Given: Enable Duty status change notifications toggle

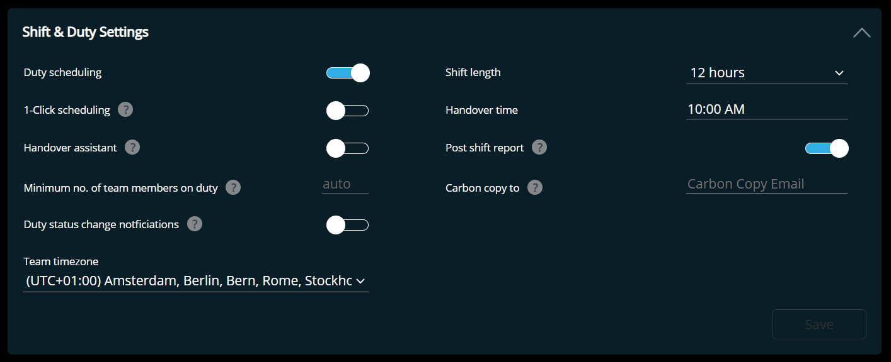Looking at the screenshot, I should tap(348, 225).
